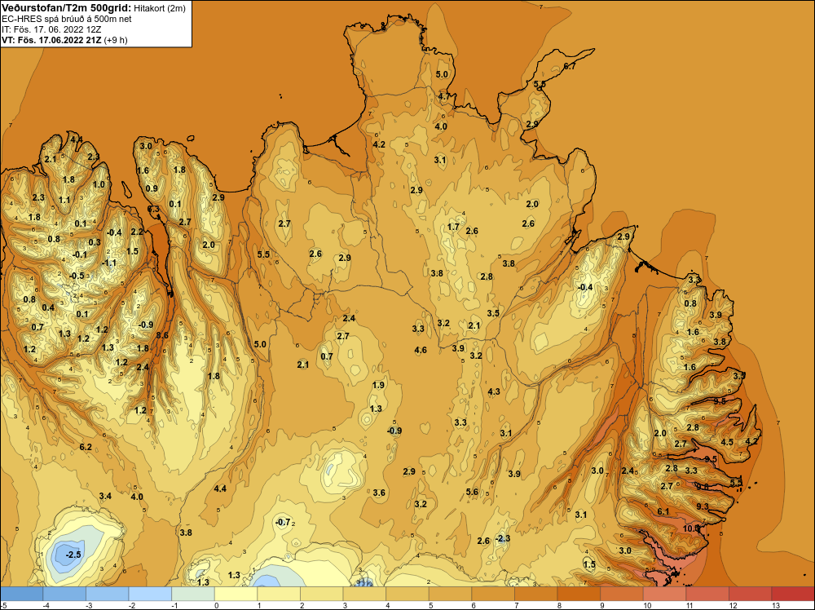This screenshot has height=610, width=815.
Task: Click the 10.0 temperature value on the map
Action: click(691, 528)
